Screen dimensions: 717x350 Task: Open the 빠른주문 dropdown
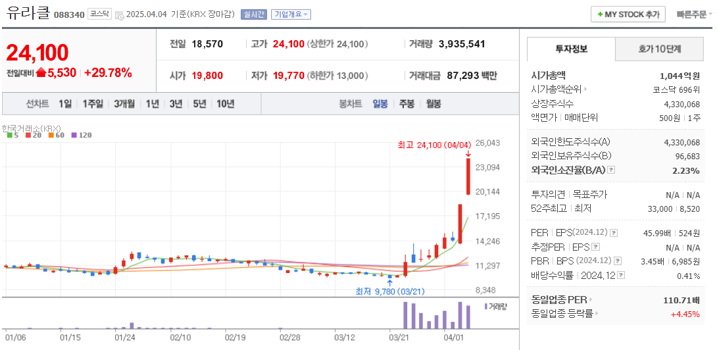point(695,14)
